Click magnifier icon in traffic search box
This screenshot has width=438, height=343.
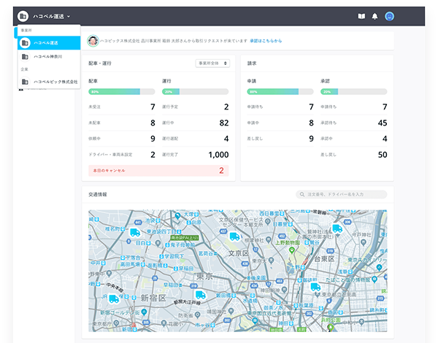tap(301, 195)
